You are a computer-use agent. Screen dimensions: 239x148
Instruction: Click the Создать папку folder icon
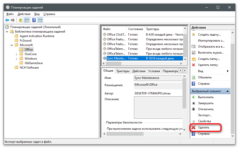pyautogui.click(x=194, y=59)
